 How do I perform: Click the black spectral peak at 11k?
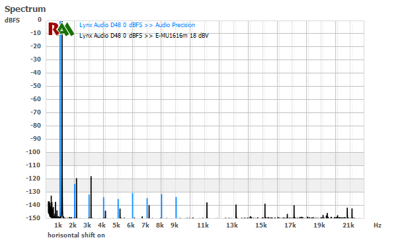click(x=207, y=210)
